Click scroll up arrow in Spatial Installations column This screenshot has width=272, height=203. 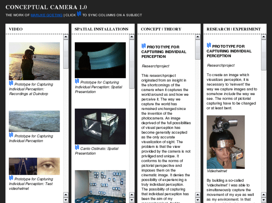pyautogui.click(x=132, y=37)
